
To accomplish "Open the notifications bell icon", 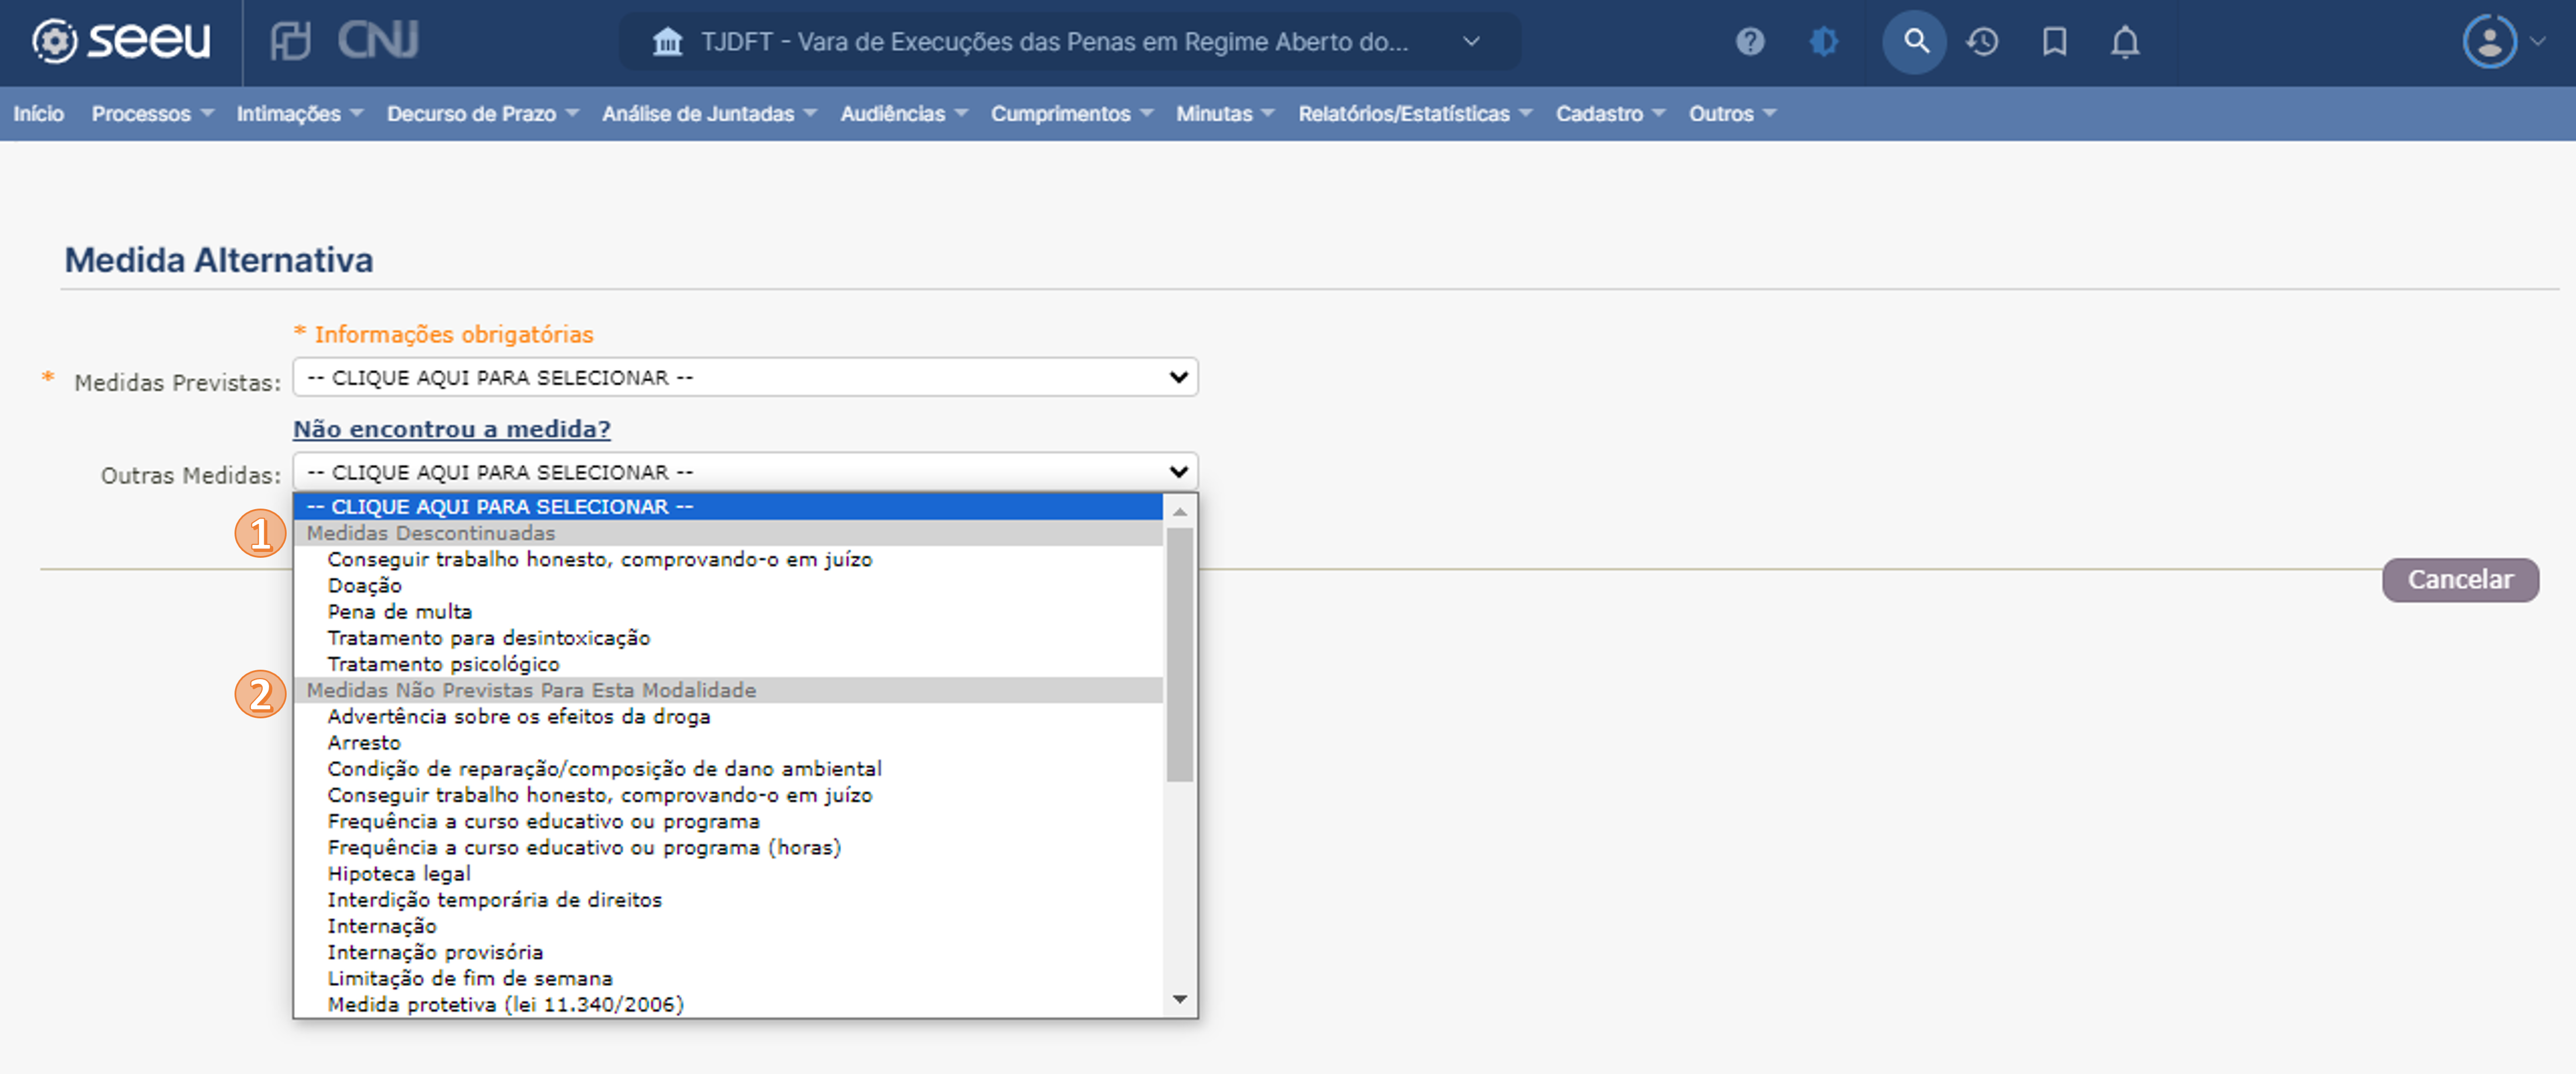I will [x=2125, y=42].
